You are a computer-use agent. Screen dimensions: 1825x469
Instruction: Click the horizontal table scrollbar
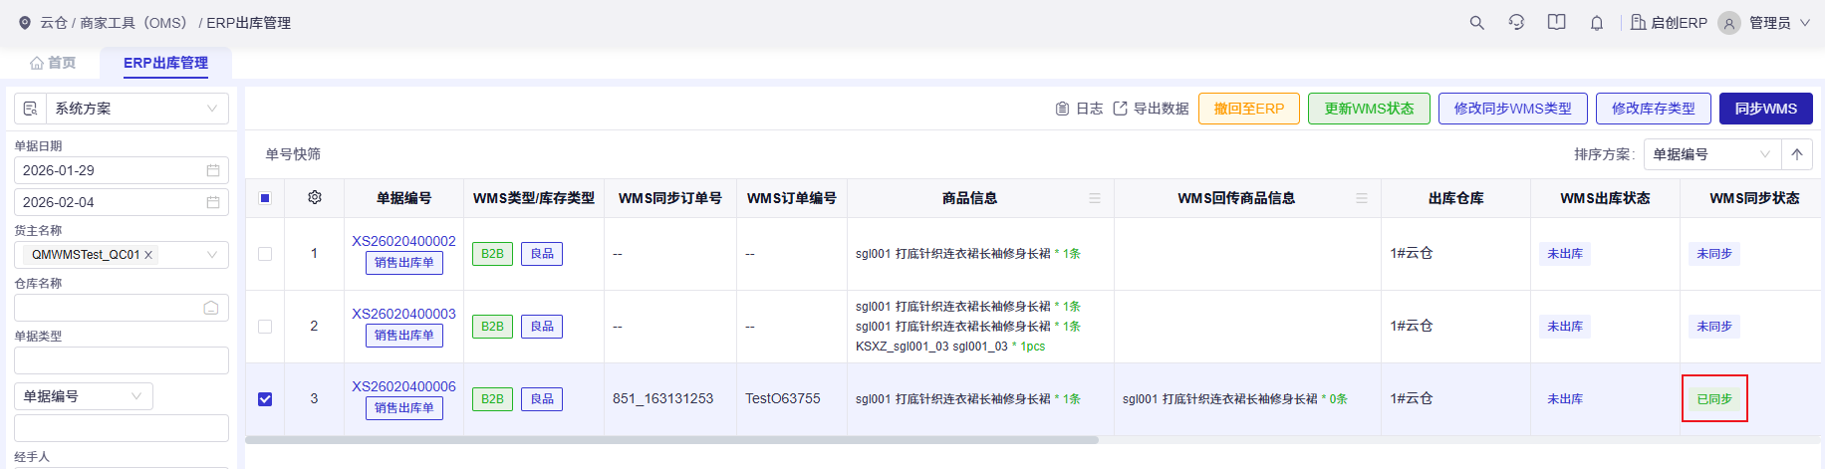(672, 439)
